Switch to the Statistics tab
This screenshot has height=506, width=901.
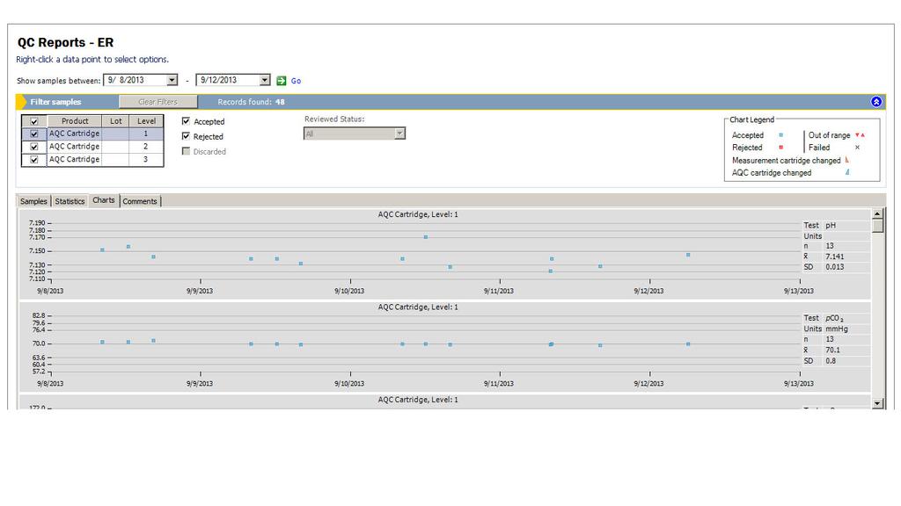70,200
